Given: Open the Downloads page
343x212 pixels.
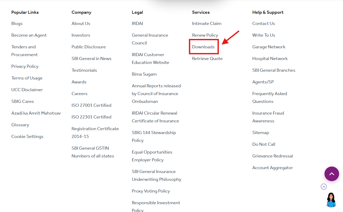Looking at the screenshot, I should click(x=203, y=47).
